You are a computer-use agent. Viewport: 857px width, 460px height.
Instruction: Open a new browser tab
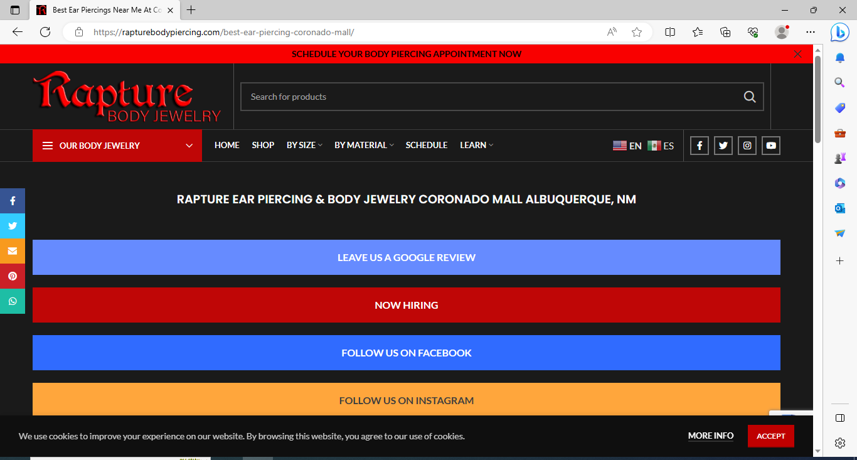(191, 10)
